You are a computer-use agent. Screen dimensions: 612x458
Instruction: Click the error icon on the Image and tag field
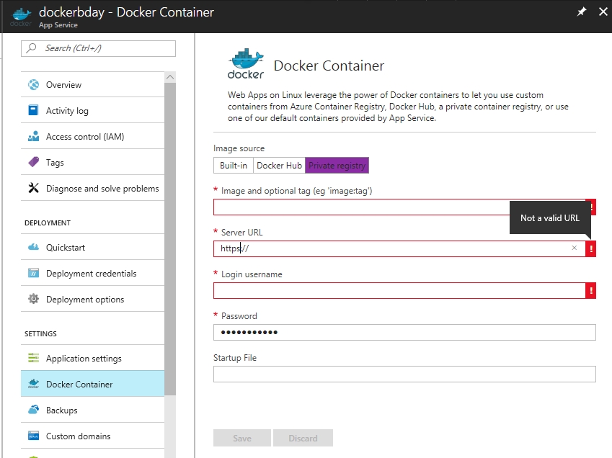point(592,207)
